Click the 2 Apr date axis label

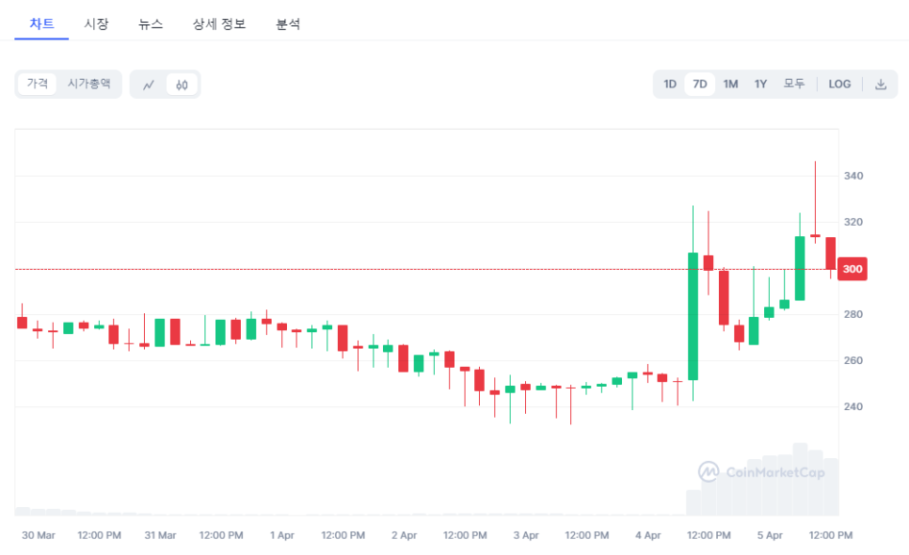pyautogui.click(x=404, y=535)
